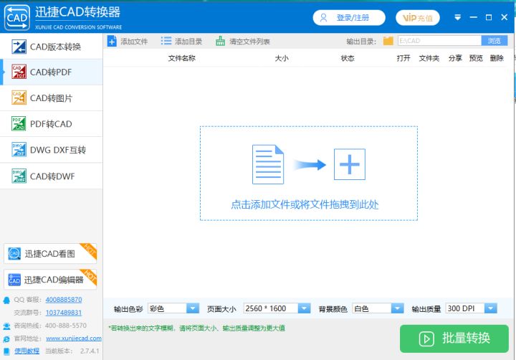Select CAD转DWF in the sidebar
The image size is (516, 360).
pyautogui.click(x=52, y=176)
